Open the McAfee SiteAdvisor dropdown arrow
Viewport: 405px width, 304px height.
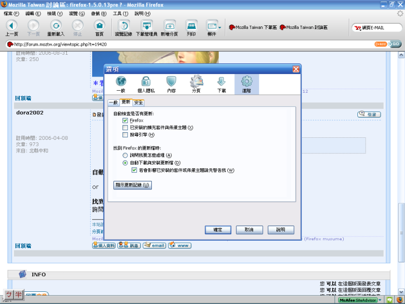380,300
